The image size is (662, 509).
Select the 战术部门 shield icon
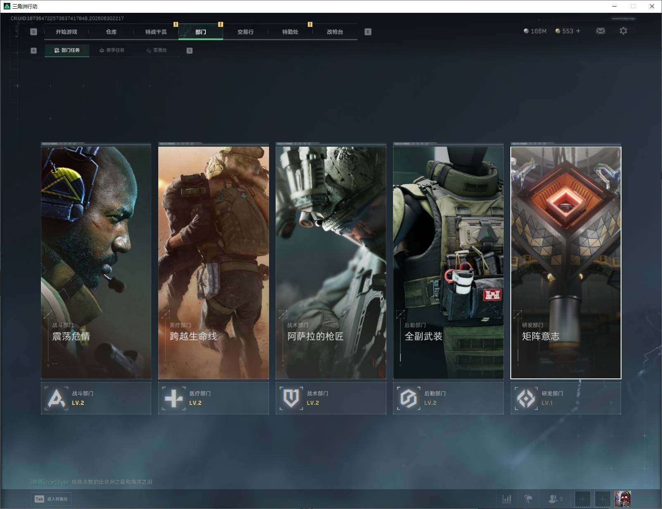point(291,398)
